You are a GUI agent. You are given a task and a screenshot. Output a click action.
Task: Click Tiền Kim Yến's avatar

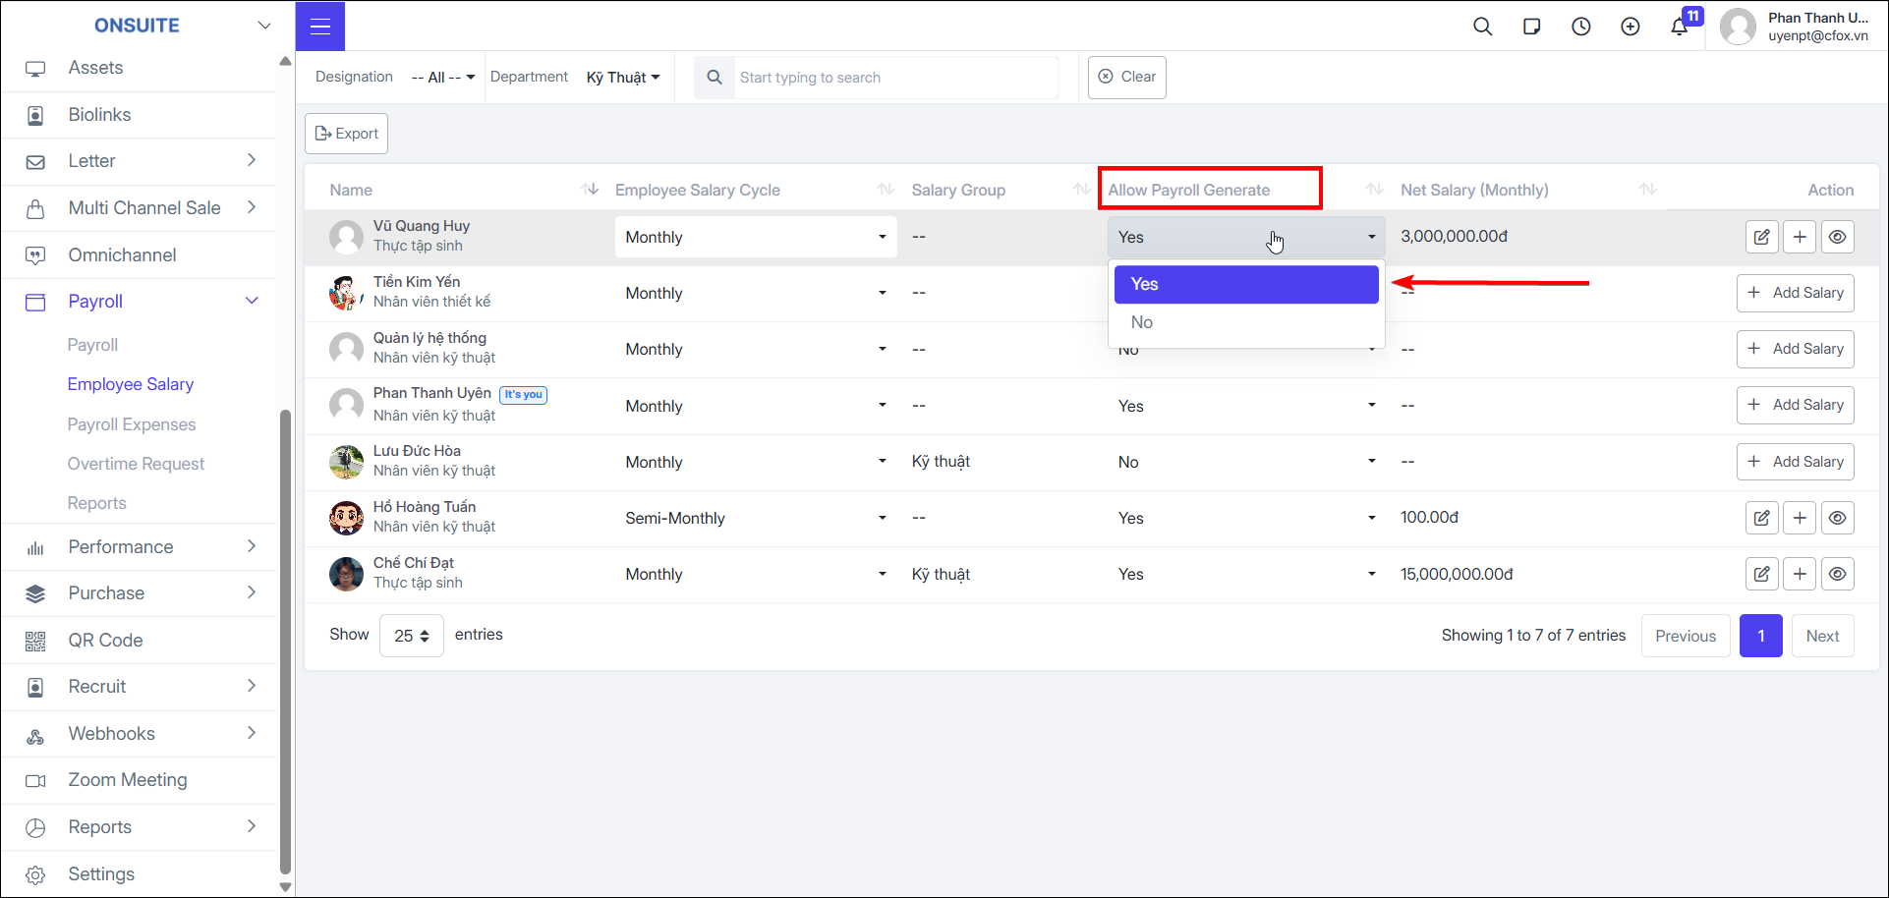click(x=346, y=293)
